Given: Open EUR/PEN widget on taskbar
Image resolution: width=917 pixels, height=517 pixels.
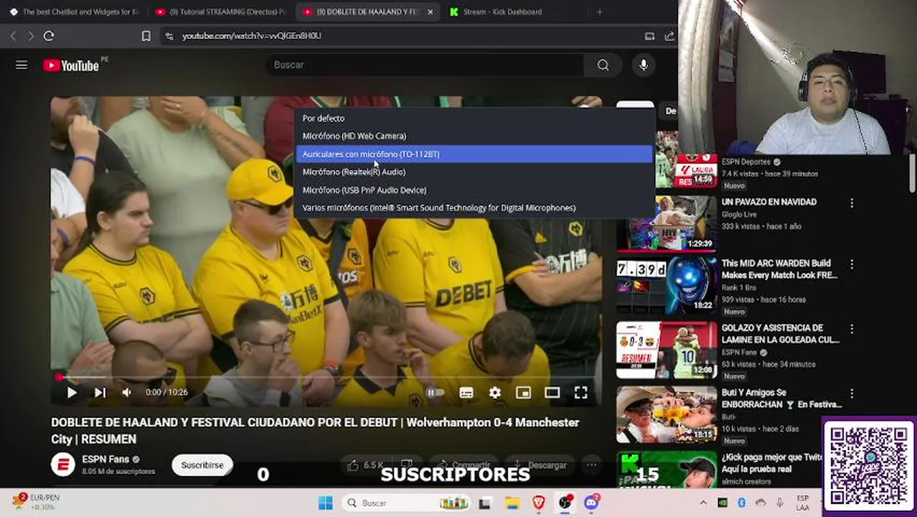Looking at the screenshot, I should pyautogui.click(x=37, y=502).
